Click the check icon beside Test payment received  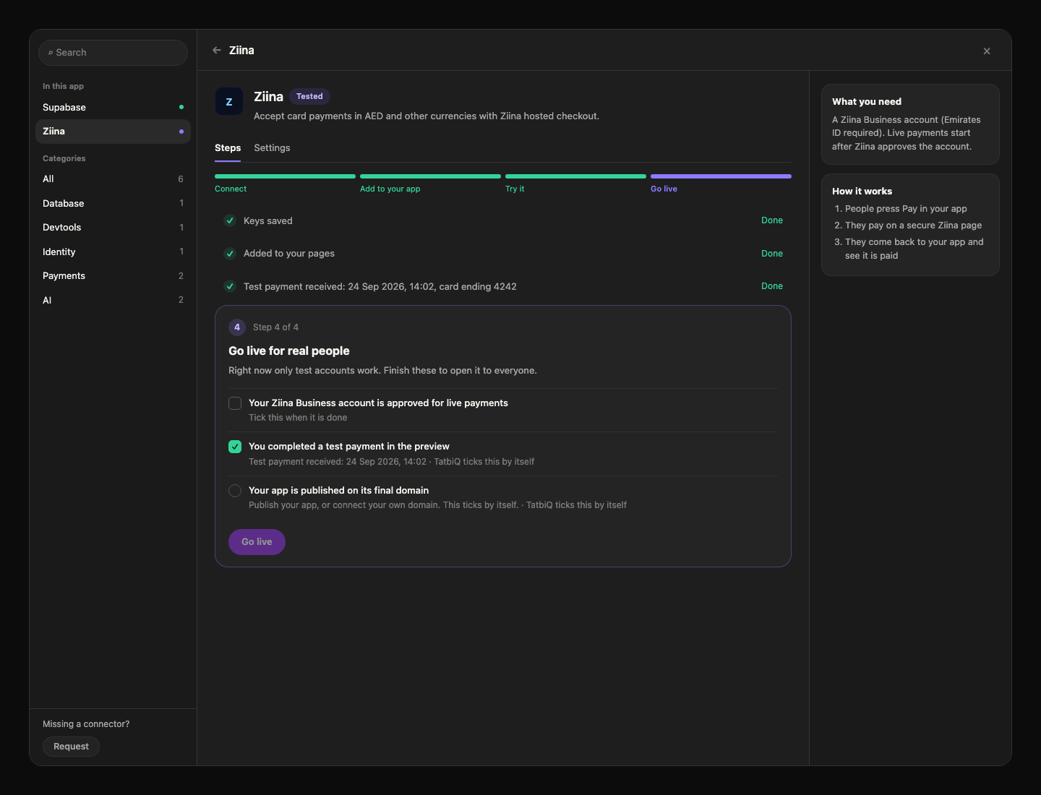pyautogui.click(x=230, y=286)
